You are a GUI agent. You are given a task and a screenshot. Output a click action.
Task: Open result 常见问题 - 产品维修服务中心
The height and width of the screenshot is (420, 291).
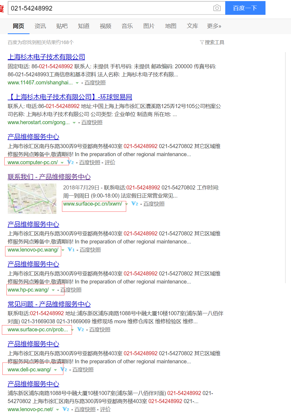pos(49,304)
